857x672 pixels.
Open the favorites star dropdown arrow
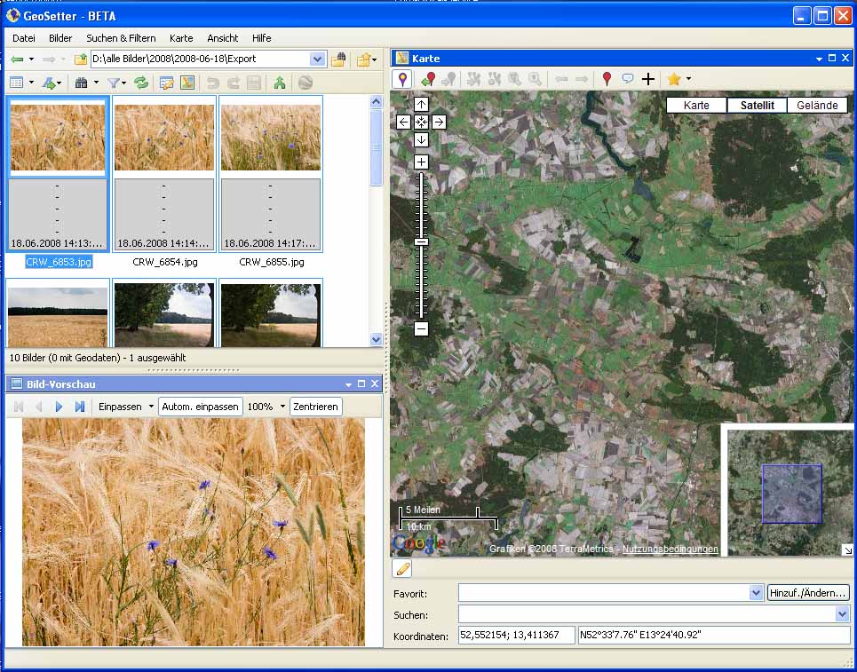(688, 79)
